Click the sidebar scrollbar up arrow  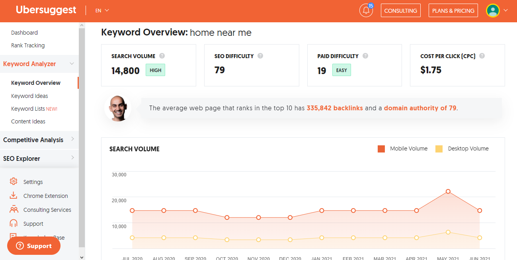click(82, 25)
